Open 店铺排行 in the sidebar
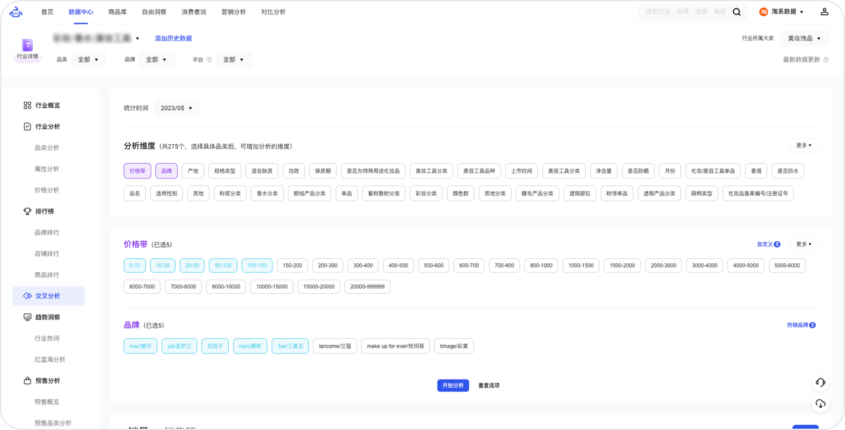845x430 pixels. [47, 254]
